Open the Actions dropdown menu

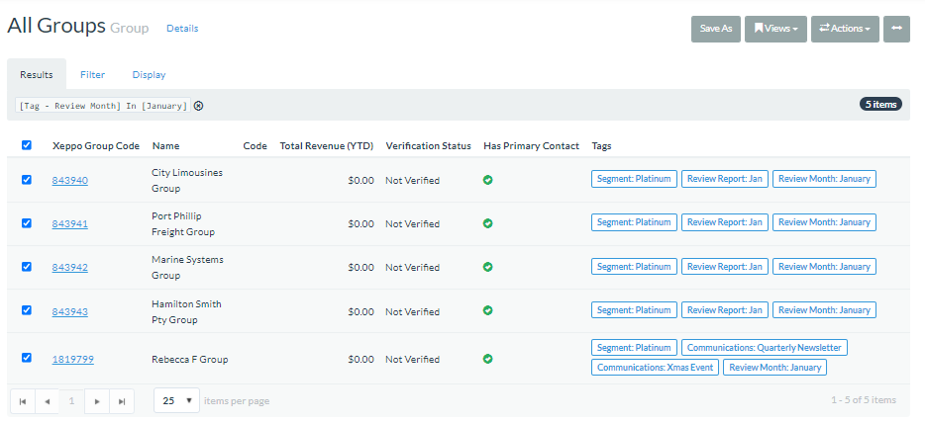point(844,29)
